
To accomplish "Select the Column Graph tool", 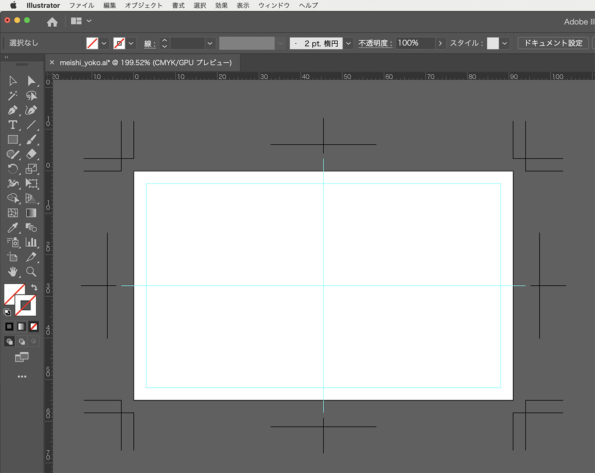I will coord(31,242).
